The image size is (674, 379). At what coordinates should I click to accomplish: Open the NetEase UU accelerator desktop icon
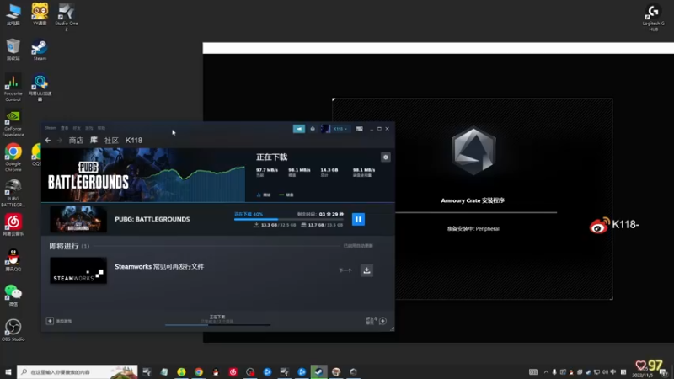click(x=40, y=88)
